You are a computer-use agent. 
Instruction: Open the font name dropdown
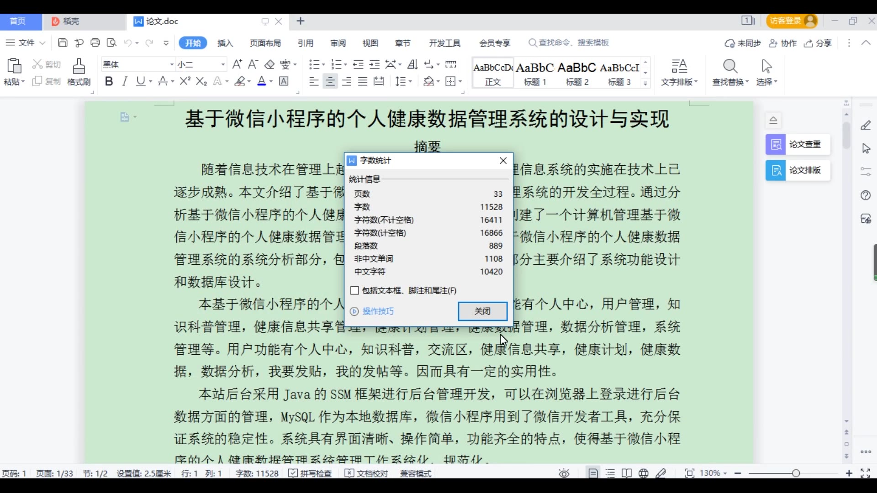coord(172,64)
